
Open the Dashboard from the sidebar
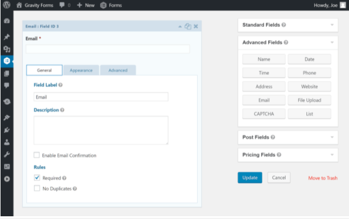(7, 21)
